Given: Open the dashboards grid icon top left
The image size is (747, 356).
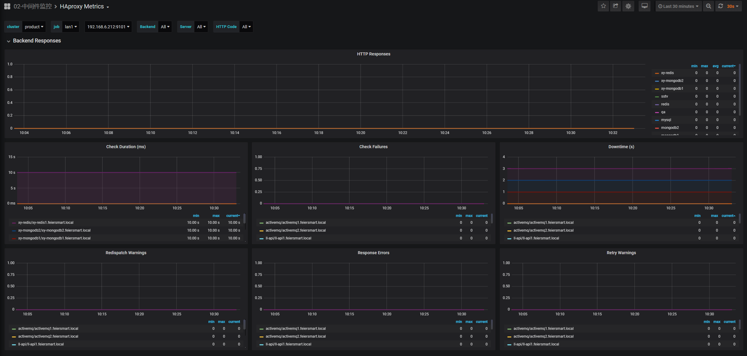Looking at the screenshot, I should (x=7, y=6).
